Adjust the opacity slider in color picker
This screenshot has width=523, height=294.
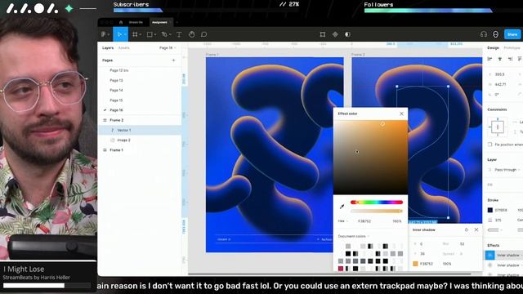[x=376, y=211]
